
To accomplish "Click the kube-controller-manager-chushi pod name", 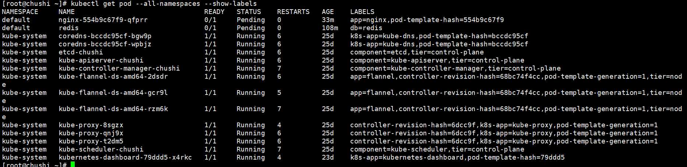I will click(119, 68).
